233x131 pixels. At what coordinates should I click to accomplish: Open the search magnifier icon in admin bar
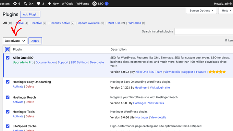point(26,3)
